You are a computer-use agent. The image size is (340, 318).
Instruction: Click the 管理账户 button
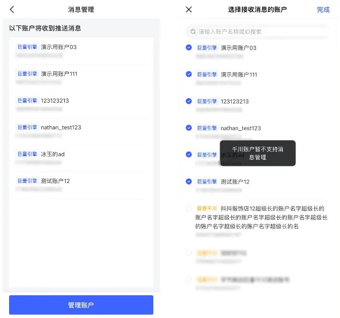[81, 305]
